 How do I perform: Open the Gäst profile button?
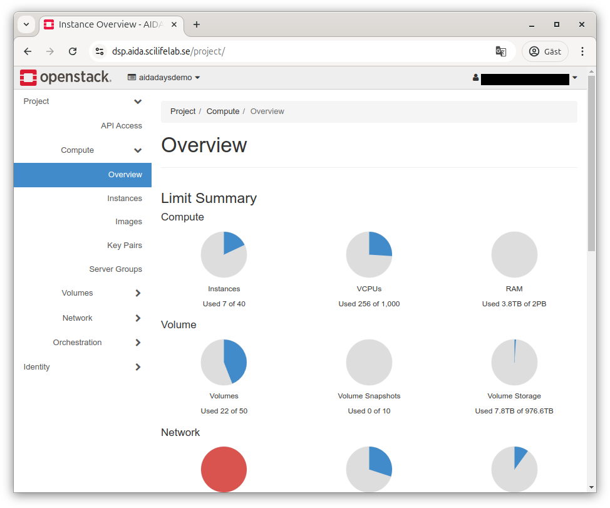click(545, 51)
